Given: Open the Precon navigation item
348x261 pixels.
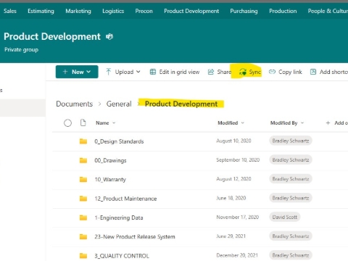Looking at the screenshot, I should (x=144, y=11).
